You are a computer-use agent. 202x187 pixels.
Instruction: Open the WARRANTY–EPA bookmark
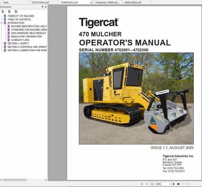point(20,40)
